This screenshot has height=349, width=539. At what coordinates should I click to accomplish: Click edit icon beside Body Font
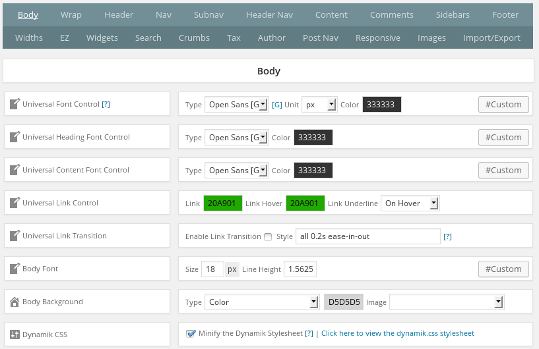pyautogui.click(x=15, y=269)
